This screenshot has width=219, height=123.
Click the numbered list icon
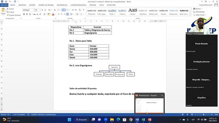point(64,10)
